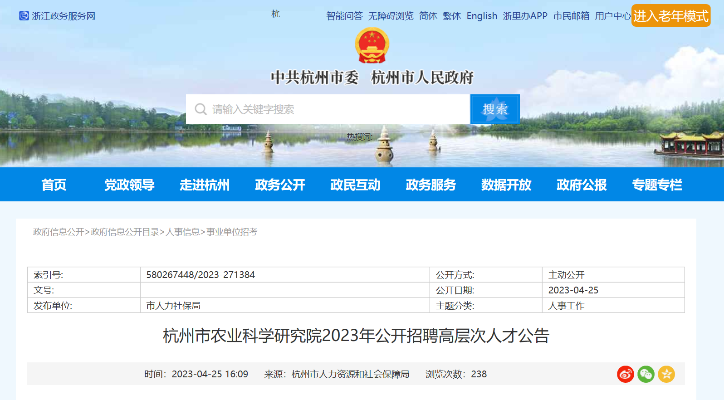The image size is (724, 400).
Task: Click 进入老年模式 elderly mode button
Action: point(671,16)
